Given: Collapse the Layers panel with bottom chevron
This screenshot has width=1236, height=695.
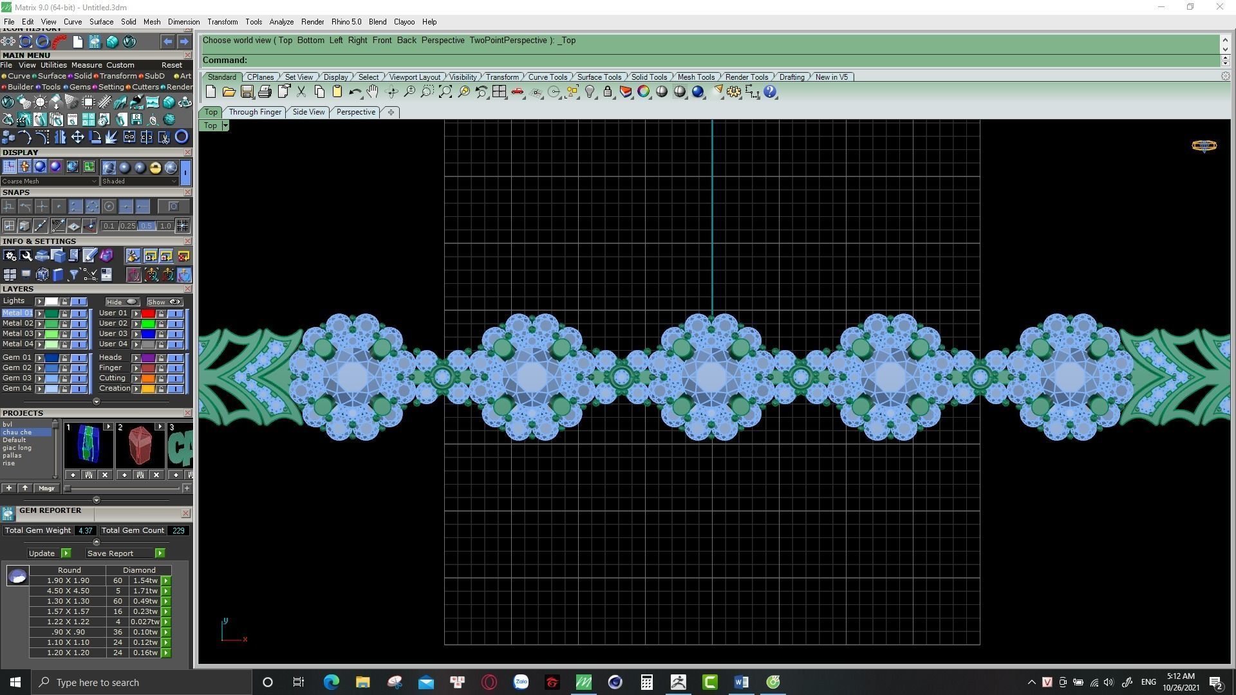Looking at the screenshot, I should point(97,402).
